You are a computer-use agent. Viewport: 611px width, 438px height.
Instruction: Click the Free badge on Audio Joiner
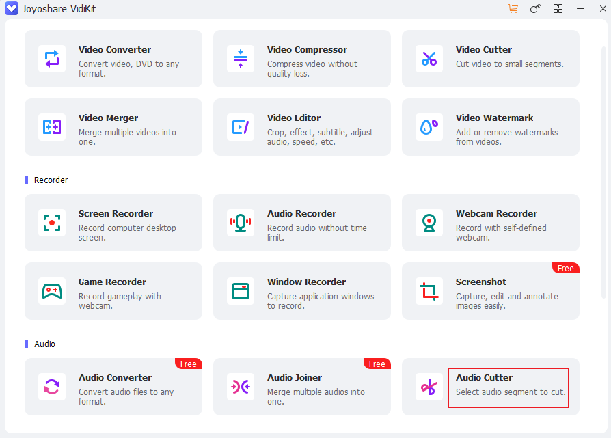(377, 364)
